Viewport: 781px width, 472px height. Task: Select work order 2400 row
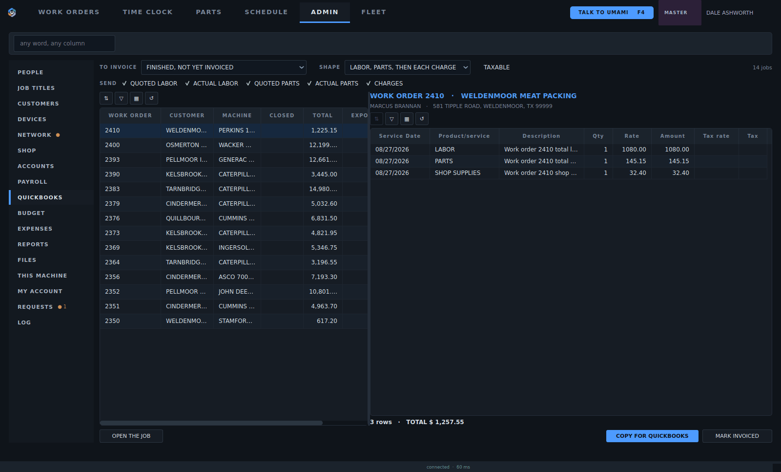pos(234,145)
